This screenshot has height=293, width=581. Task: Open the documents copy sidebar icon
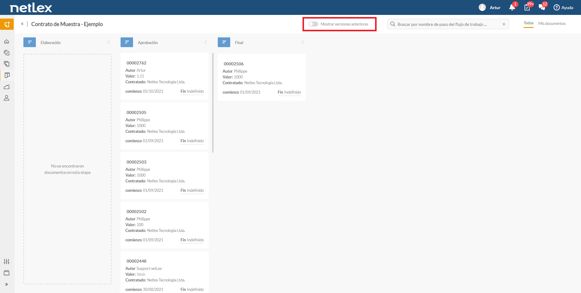click(x=7, y=64)
